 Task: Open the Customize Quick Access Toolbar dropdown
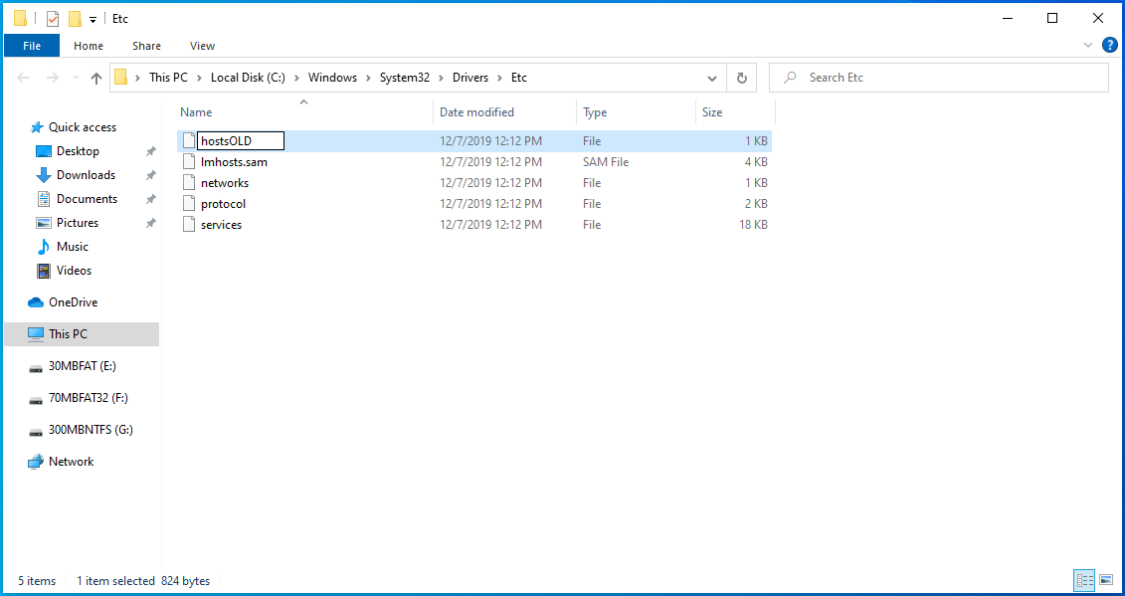pyautogui.click(x=93, y=19)
